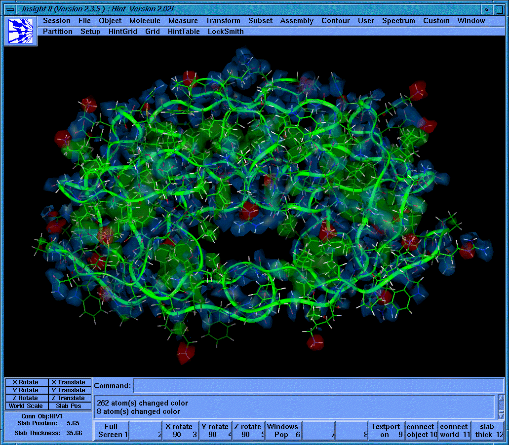
Task: Open the Molecule pulldown menu
Action: pos(145,21)
